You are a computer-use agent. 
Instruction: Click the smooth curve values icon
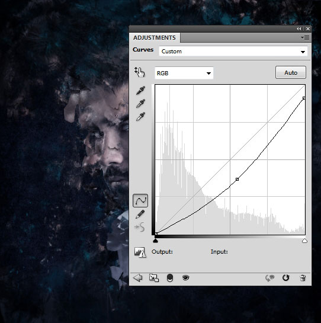coord(140,227)
